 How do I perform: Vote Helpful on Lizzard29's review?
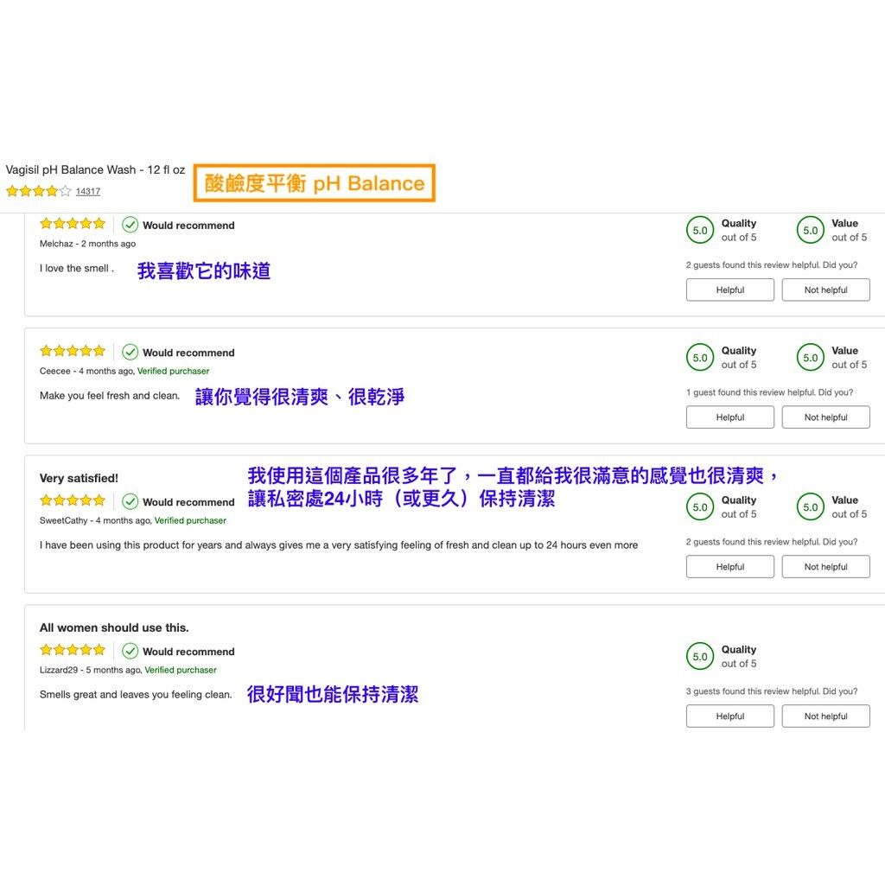pos(729,716)
